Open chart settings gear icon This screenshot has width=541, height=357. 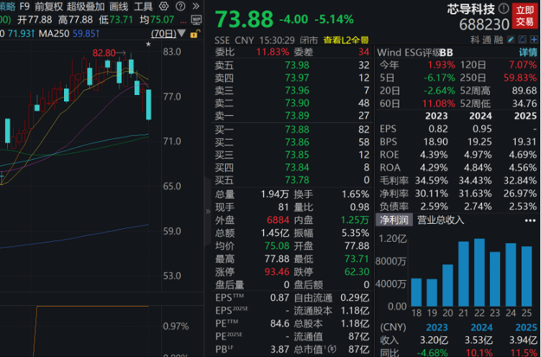[x=164, y=6]
